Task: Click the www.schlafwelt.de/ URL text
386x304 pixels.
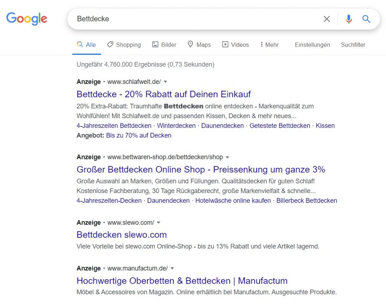Action: point(134,82)
